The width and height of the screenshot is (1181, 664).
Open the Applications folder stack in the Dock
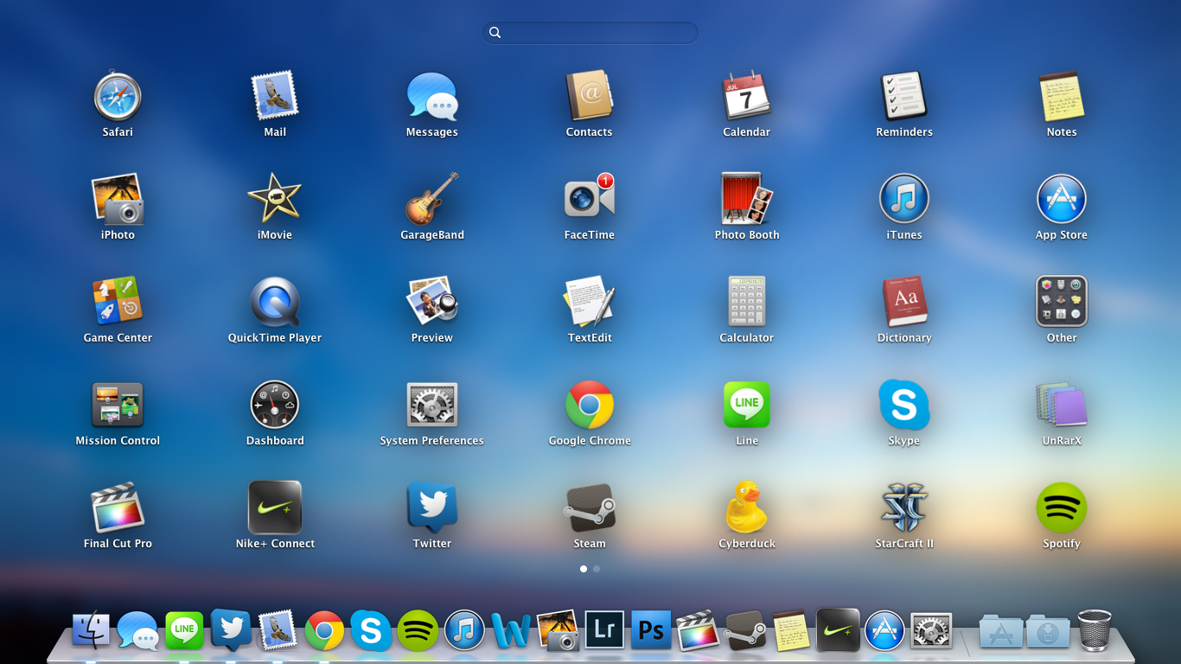[1001, 632]
